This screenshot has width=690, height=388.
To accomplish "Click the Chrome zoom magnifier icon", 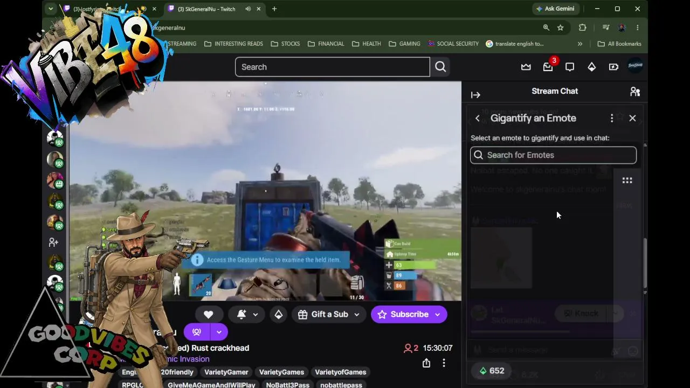I will 546,27.
